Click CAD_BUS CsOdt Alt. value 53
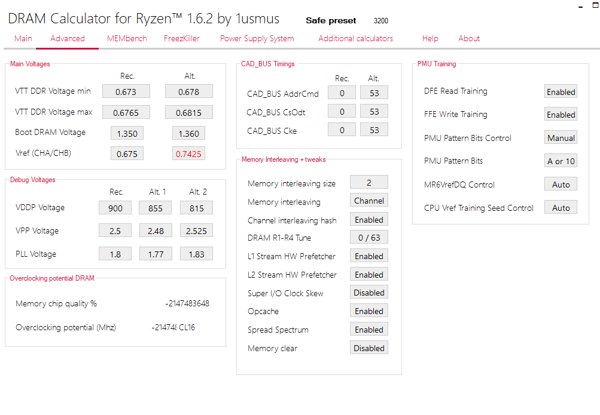 tap(374, 112)
